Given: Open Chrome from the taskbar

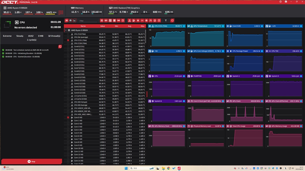Looking at the screenshot, I should (169, 168).
